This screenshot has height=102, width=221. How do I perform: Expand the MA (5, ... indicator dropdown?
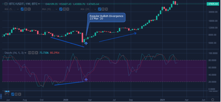coord(18,9)
